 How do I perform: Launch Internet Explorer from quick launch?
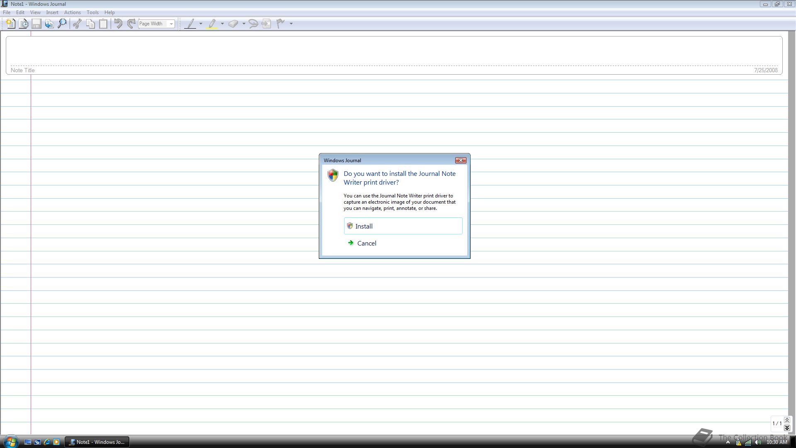pyautogui.click(x=47, y=442)
